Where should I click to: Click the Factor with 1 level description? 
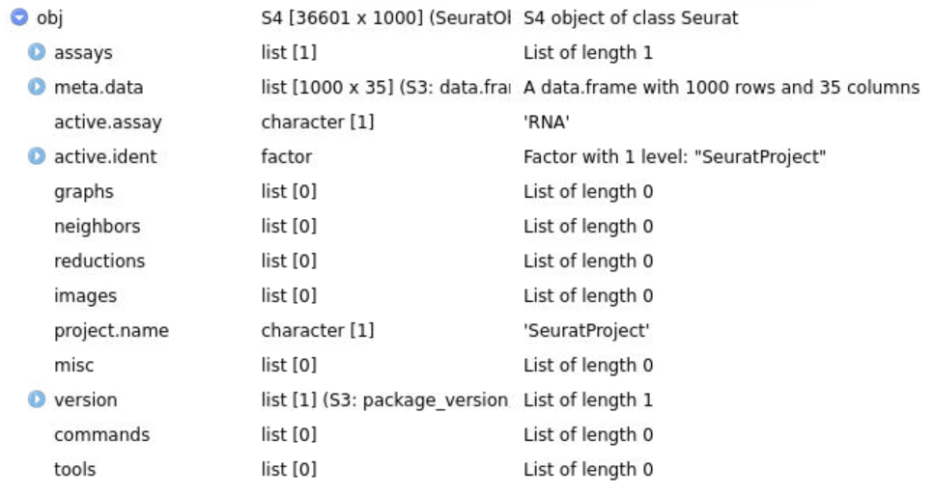[674, 157]
